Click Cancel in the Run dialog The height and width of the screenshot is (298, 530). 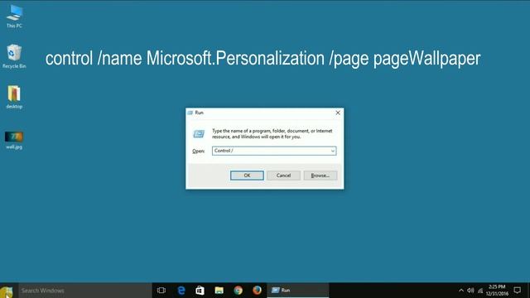point(283,175)
